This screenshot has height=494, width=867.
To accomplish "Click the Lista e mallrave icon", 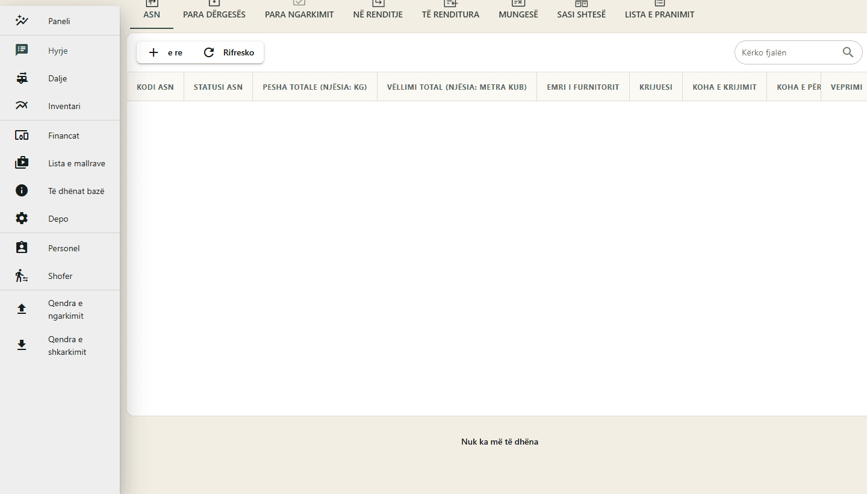I will pyautogui.click(x=22, y=163).
